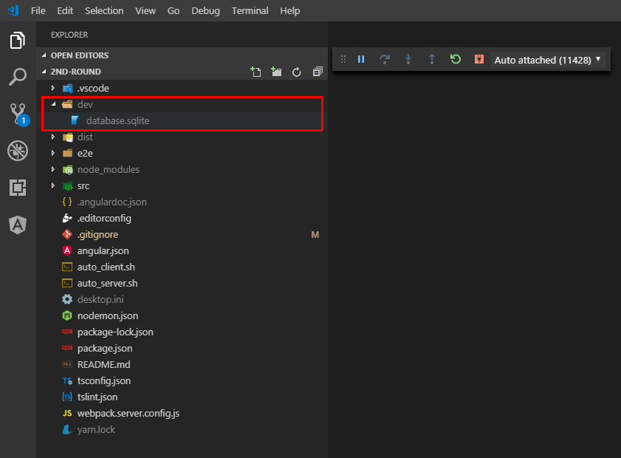
Task: Open the Search view in the activity bar
Action: (18, 77)
